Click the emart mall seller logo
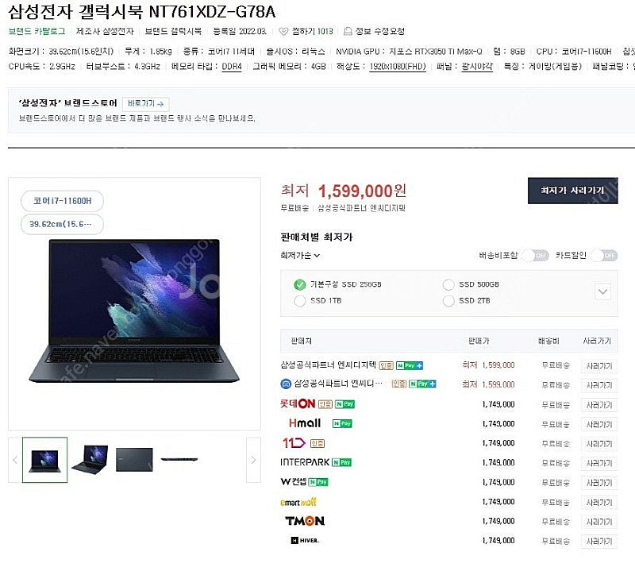The width and height of the screenshot is (635, 571). click(298, 502)
